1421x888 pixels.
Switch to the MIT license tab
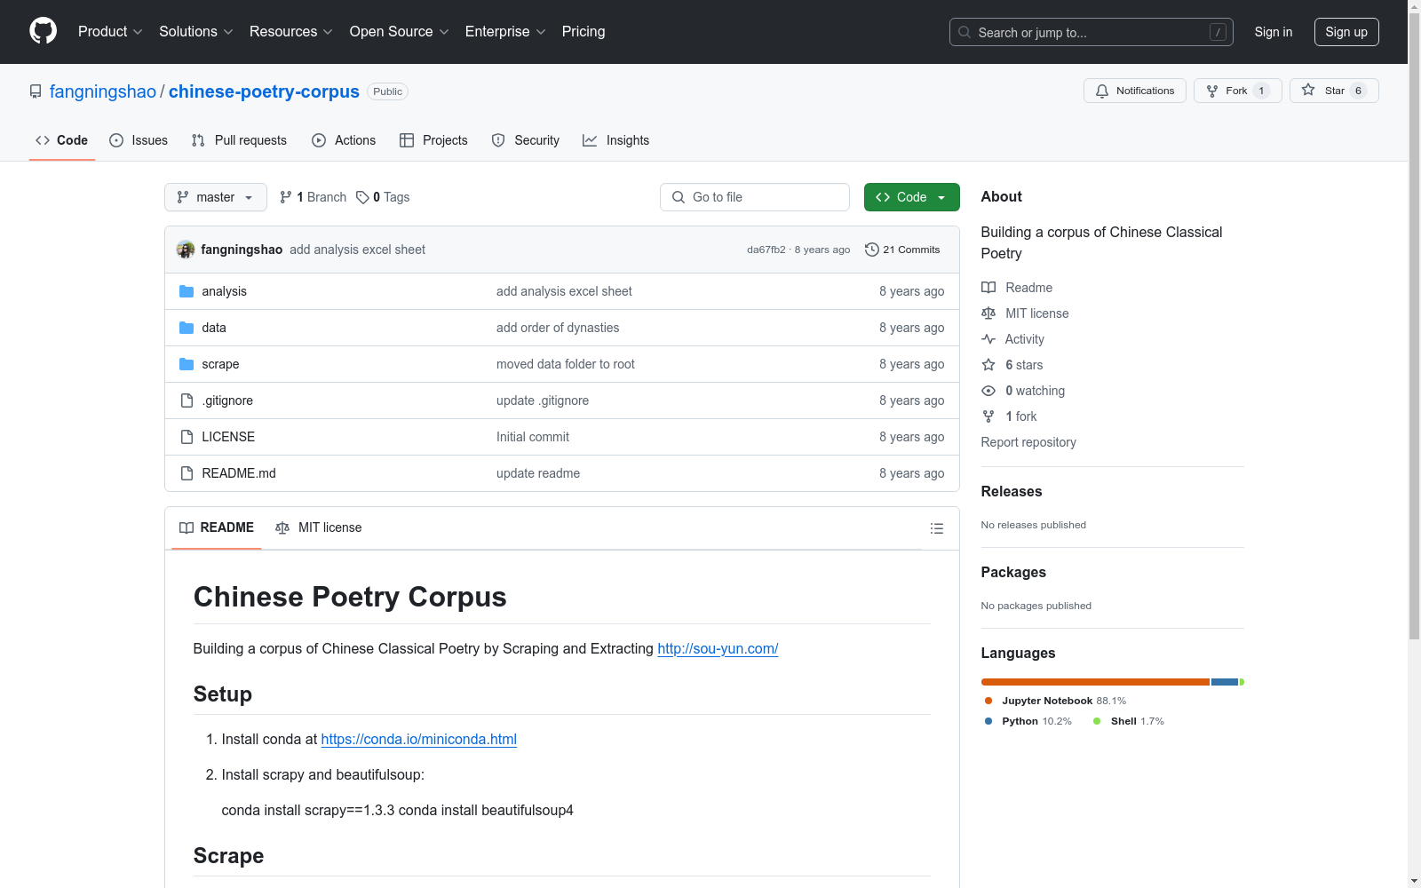tap(319, 527)
